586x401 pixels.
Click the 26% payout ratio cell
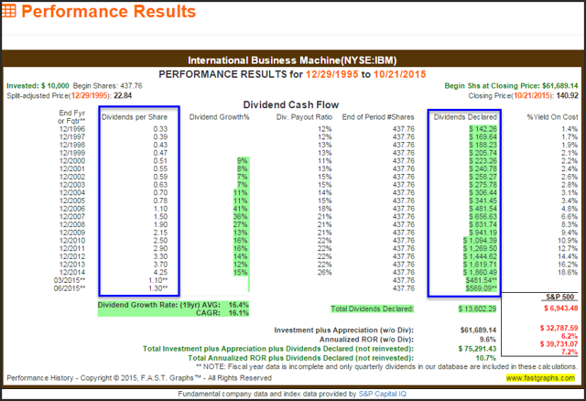[x=325, y=272]
